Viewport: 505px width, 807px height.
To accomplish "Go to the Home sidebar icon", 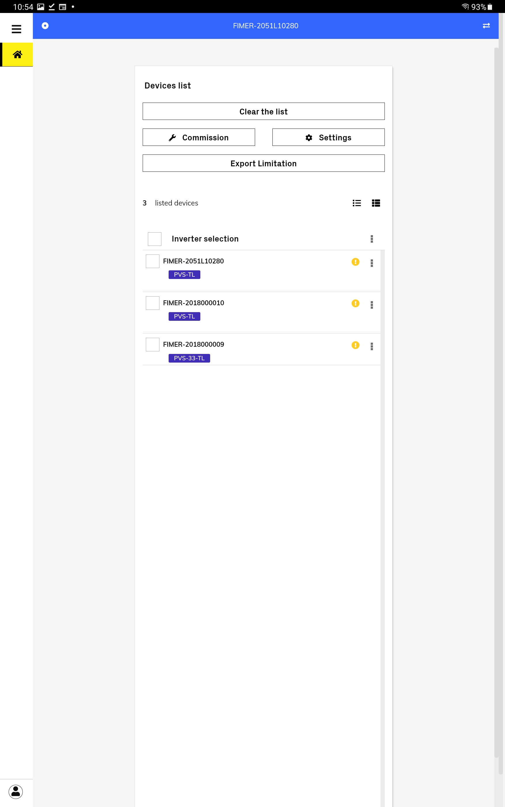I will click(17, 54).
